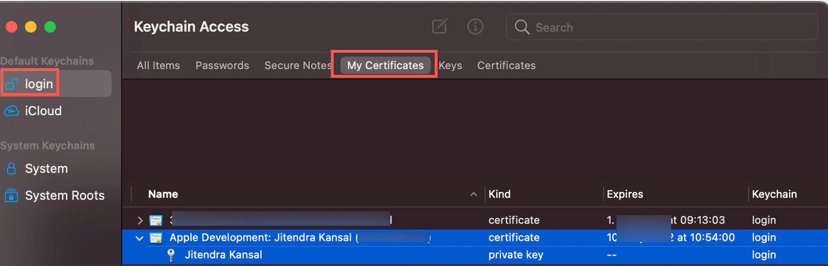Click the key icon next to Jitendra Kansal
Screen dimensions: 828x266
click(170, 255)
